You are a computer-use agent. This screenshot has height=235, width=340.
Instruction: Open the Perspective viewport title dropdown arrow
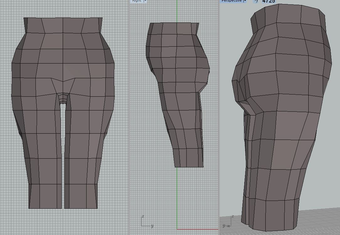point(245,1)
